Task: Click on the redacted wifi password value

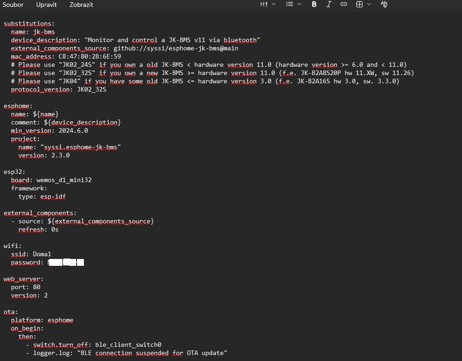Action: click(x=66, y=262)
